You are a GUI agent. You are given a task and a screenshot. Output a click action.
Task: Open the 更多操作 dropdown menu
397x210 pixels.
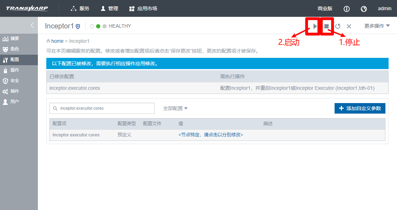click(375, 26)
